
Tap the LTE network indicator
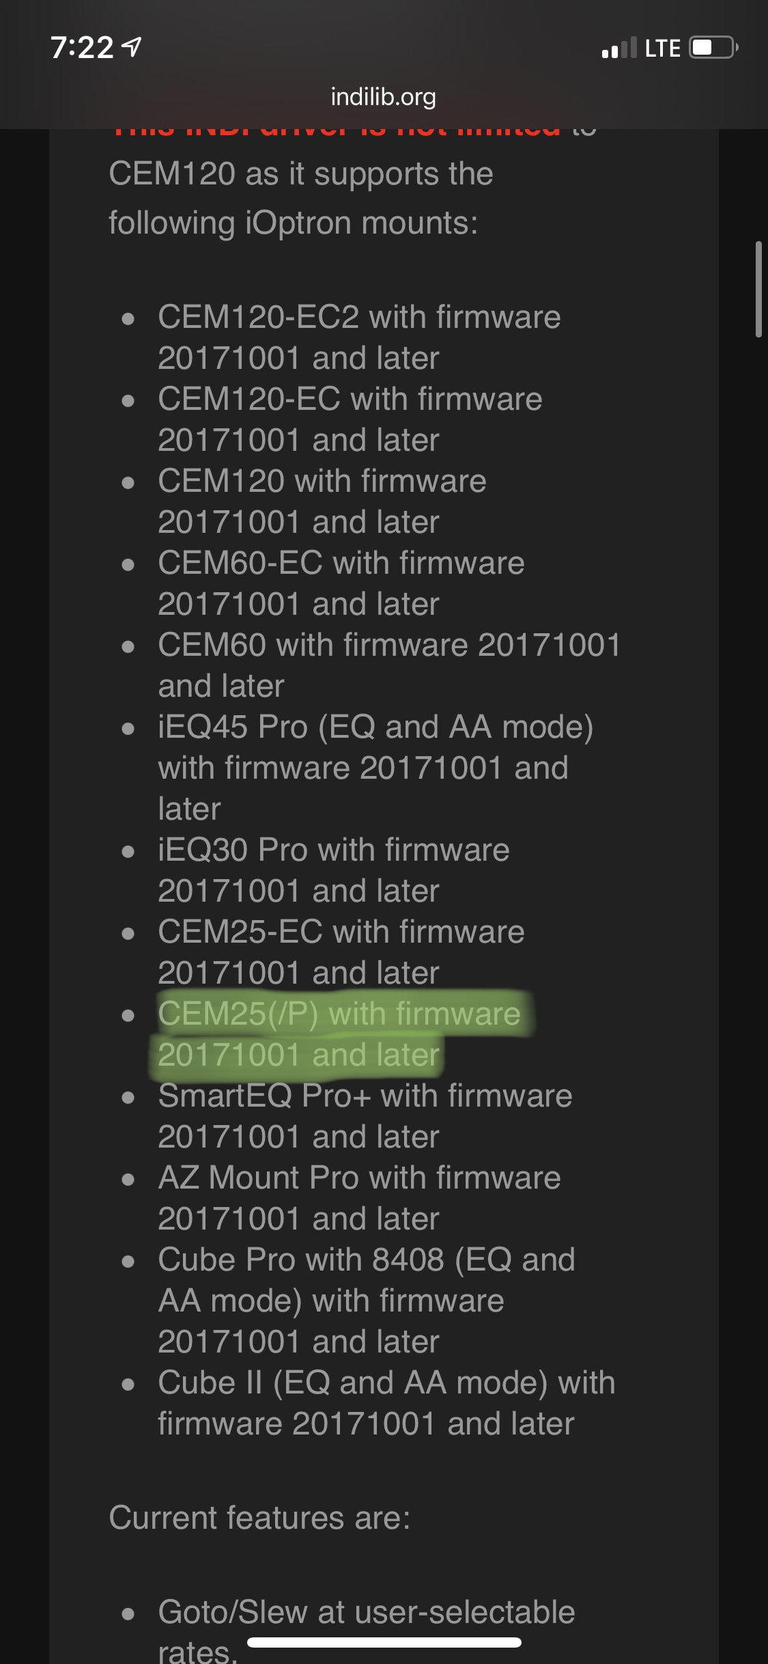pos(662,48)
